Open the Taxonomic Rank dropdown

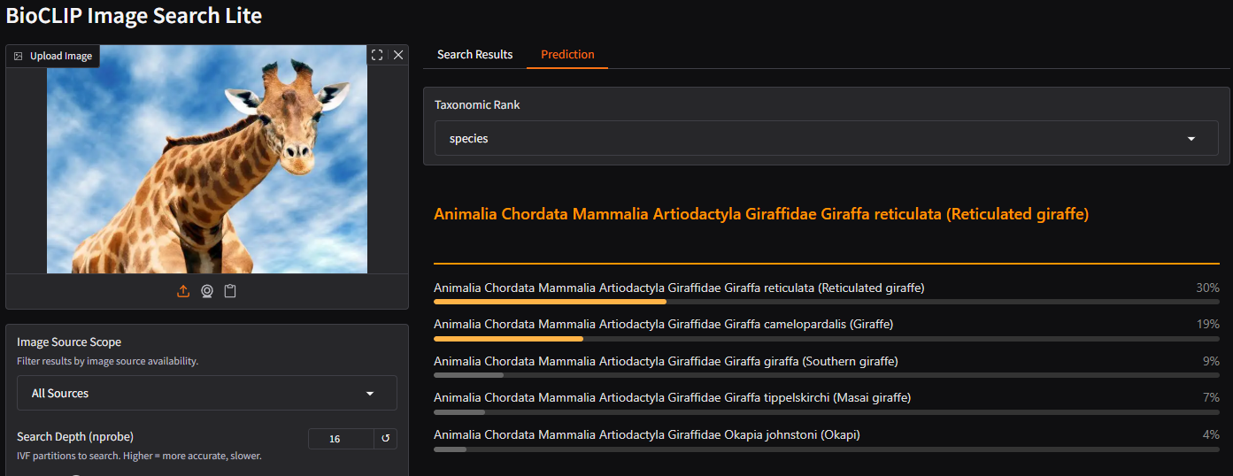pos(826,139)
